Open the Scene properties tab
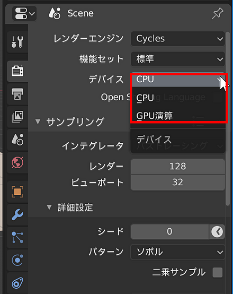233x294 pixels. (x=17, y=140)
